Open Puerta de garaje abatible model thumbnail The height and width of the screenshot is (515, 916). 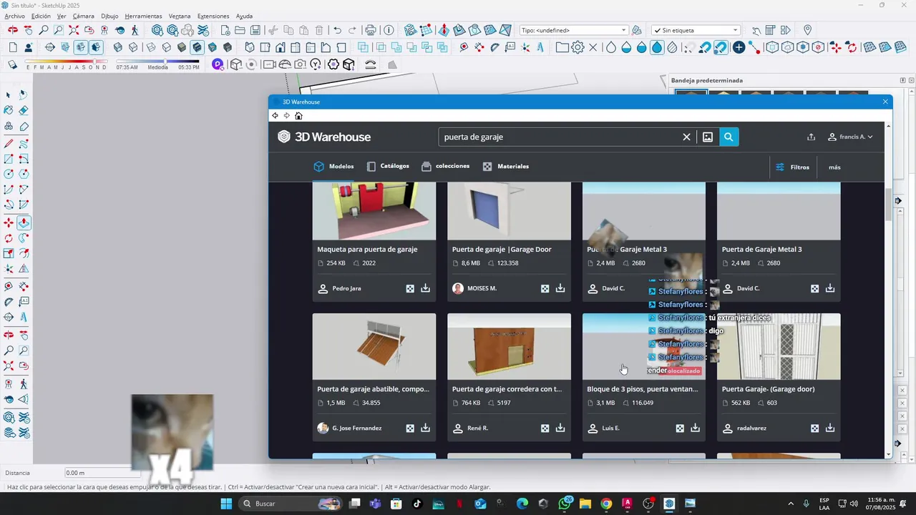374,346
